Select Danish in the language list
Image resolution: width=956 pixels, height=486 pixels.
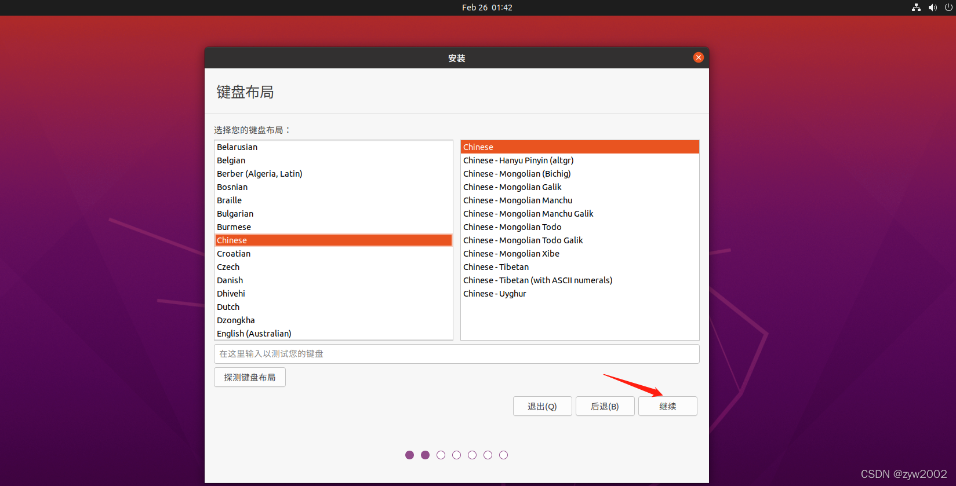[333, 280]
